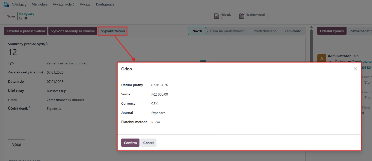Open the Hradí field Zaměstnanec (k úhradě)

click(x=65, y=100)
